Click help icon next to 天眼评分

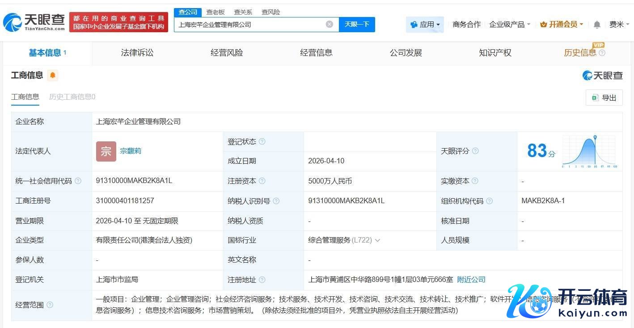pyautogui.click(x=475, y=151)
